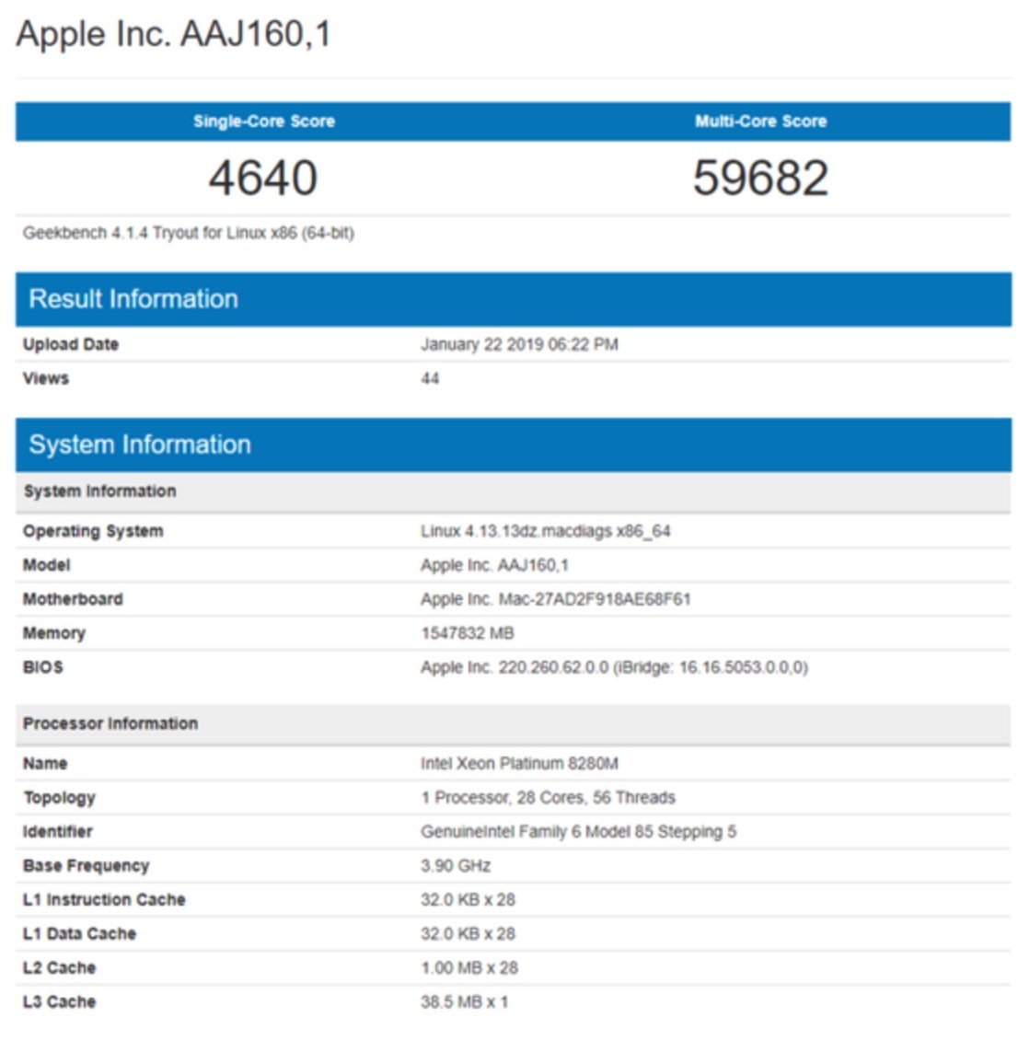Click the Upload Date label
The width and height of the screenshot is (1018, 1040).
click(x=71, y=345)
